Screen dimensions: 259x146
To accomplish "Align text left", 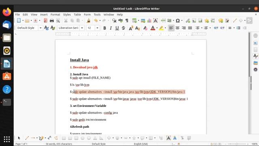I will [171, 28].
